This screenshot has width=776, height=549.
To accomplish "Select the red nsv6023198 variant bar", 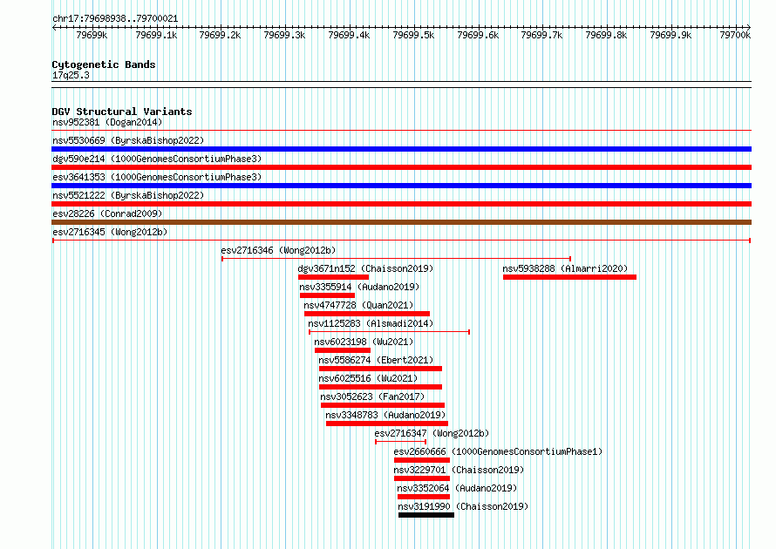I will (343, 350).
